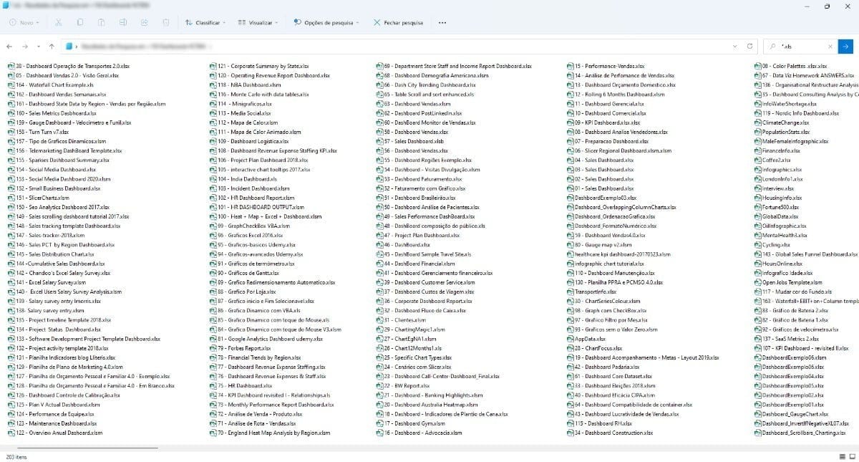Image resolution: width=859 pixels, height=462 pixels.
Task: Click Excel icon of 158 - Turn Turn v7.xlsx
Action: (11, 132)
